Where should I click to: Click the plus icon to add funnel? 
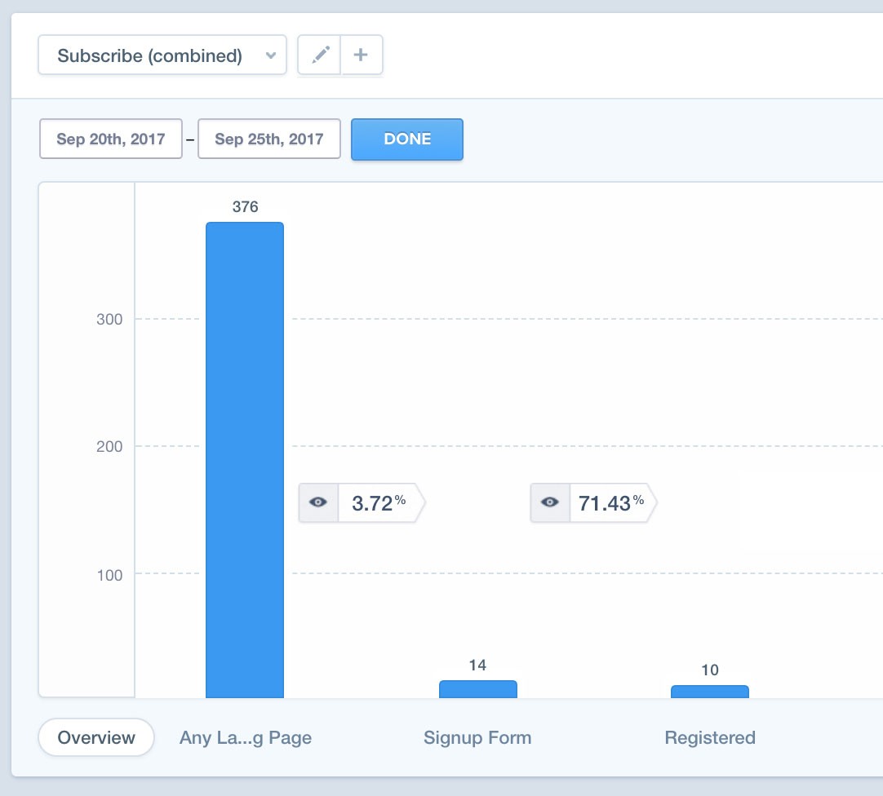pos(361,55)
